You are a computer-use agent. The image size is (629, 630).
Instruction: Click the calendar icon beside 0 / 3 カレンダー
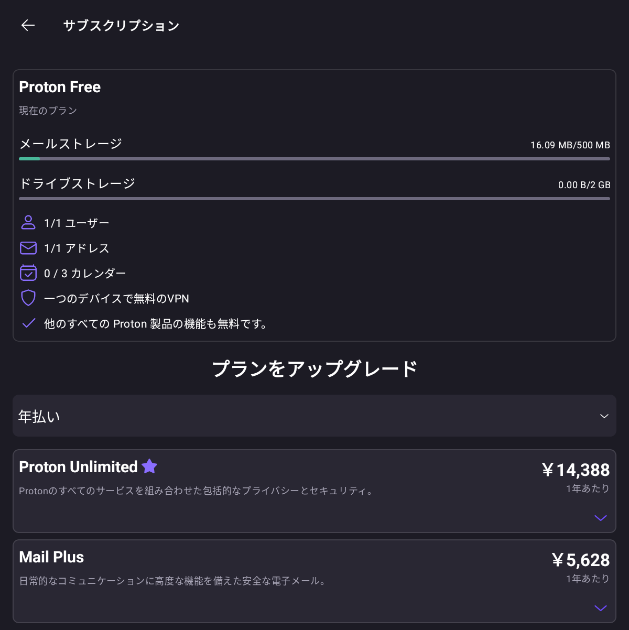tap(28, 273)
